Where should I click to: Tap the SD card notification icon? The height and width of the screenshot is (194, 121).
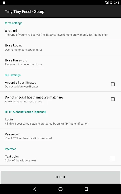click(x=4, y=2)
